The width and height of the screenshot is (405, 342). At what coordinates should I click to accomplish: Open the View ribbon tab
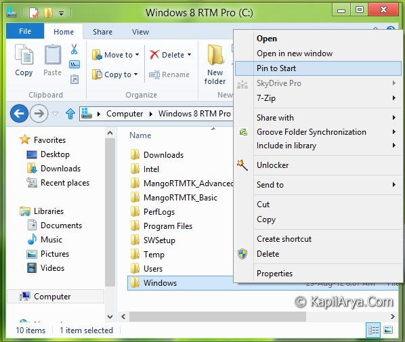[140, 32]
